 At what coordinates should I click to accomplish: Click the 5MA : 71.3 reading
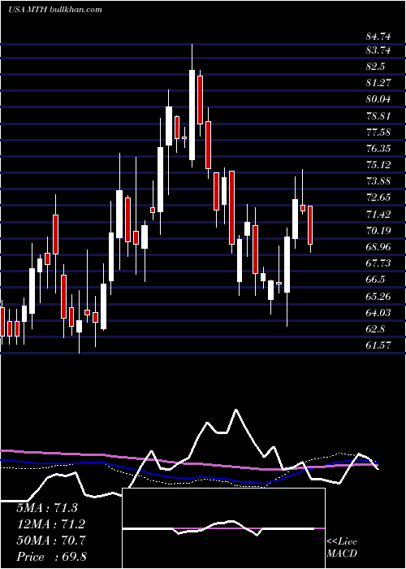(x=47, y=508)
